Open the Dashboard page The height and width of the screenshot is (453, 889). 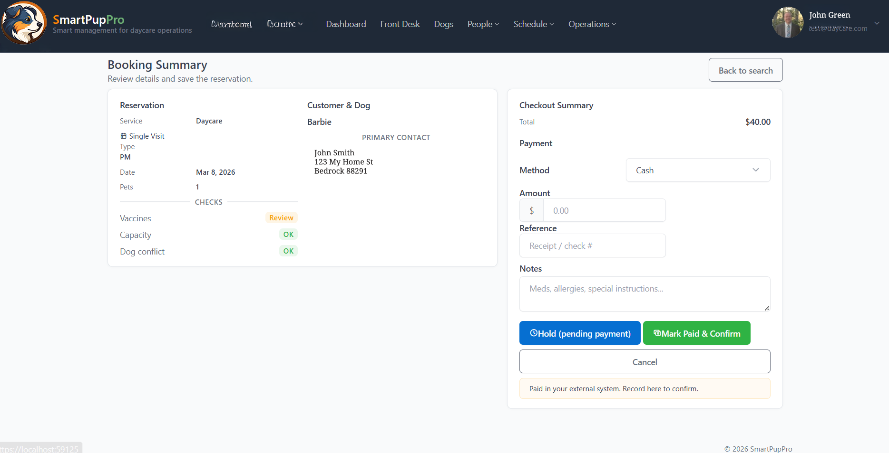pos(346,24)
